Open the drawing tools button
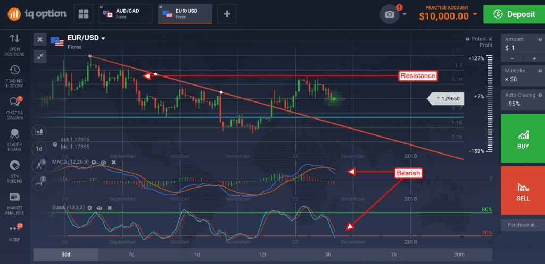The width and height of the screenshot is (545, 264). click(x=38, y=166)
